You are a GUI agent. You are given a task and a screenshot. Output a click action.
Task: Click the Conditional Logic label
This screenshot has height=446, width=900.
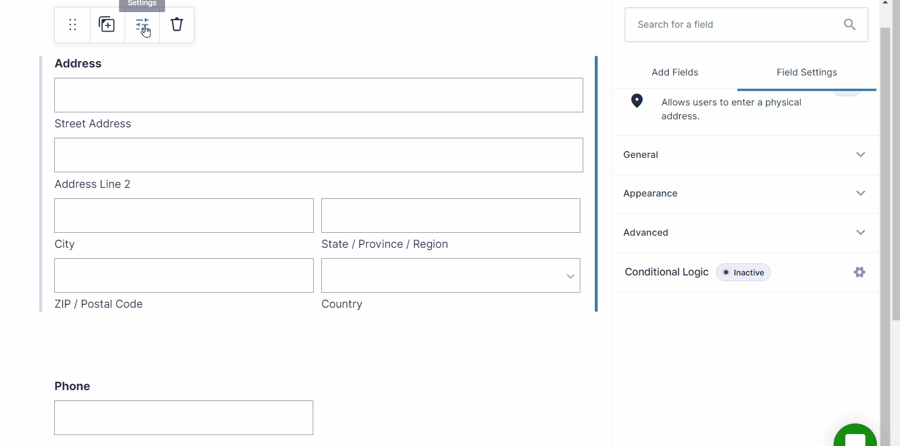point(666,272)
